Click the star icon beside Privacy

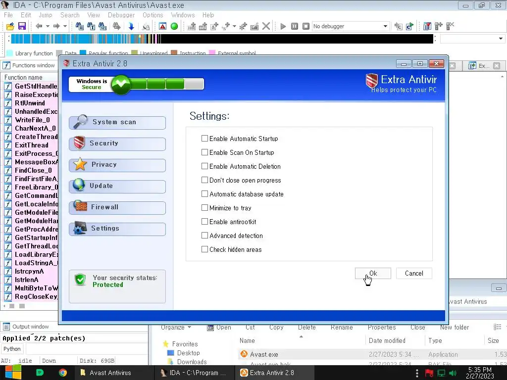pyautogui.click(x=80, y=164)
